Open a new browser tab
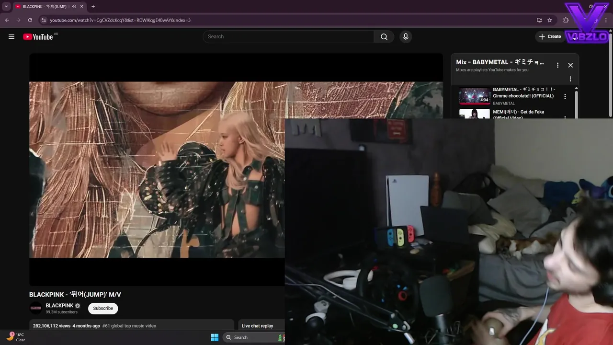Viewport: 613px width, 345px height. [x=93, y=7]
